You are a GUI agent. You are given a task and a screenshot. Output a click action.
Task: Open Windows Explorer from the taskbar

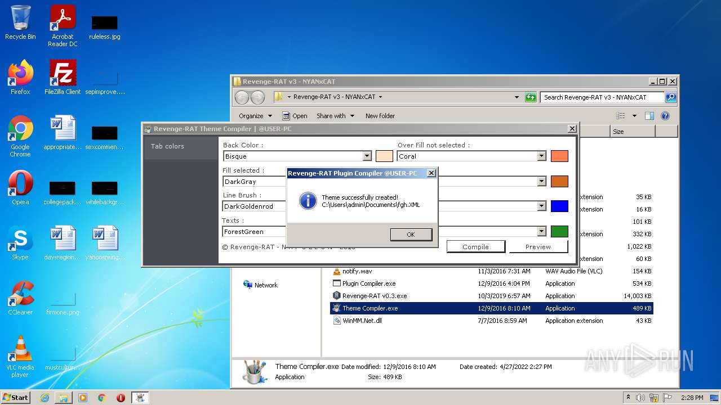click(x=64, y=398)
